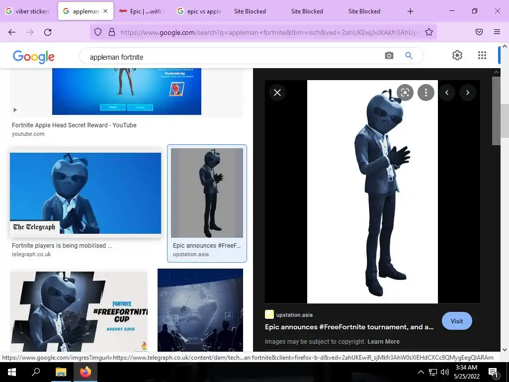Show hidden tray icons chevron
The width and height of the screenshot is (509, 382).
point(421,372)
